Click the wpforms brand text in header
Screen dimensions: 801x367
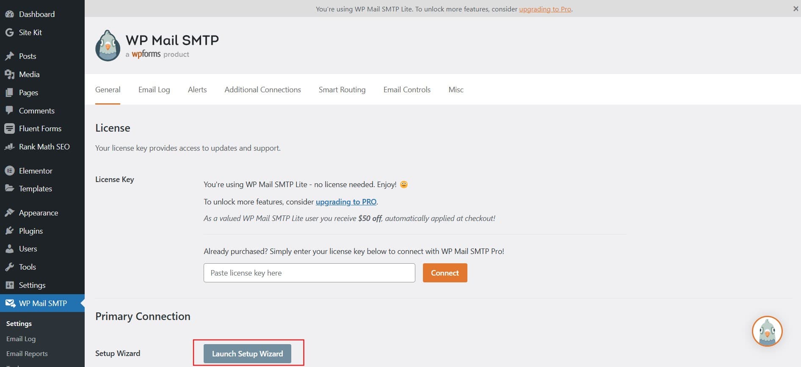click(146, 54)
